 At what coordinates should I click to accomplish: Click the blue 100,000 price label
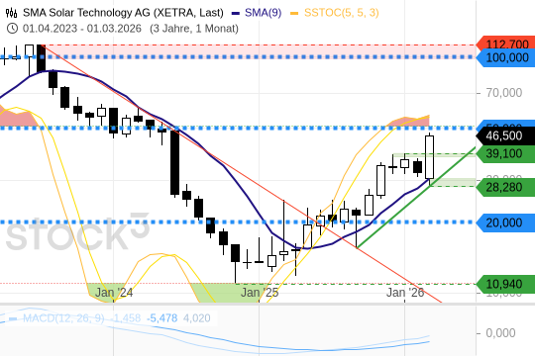coord(506,57)
